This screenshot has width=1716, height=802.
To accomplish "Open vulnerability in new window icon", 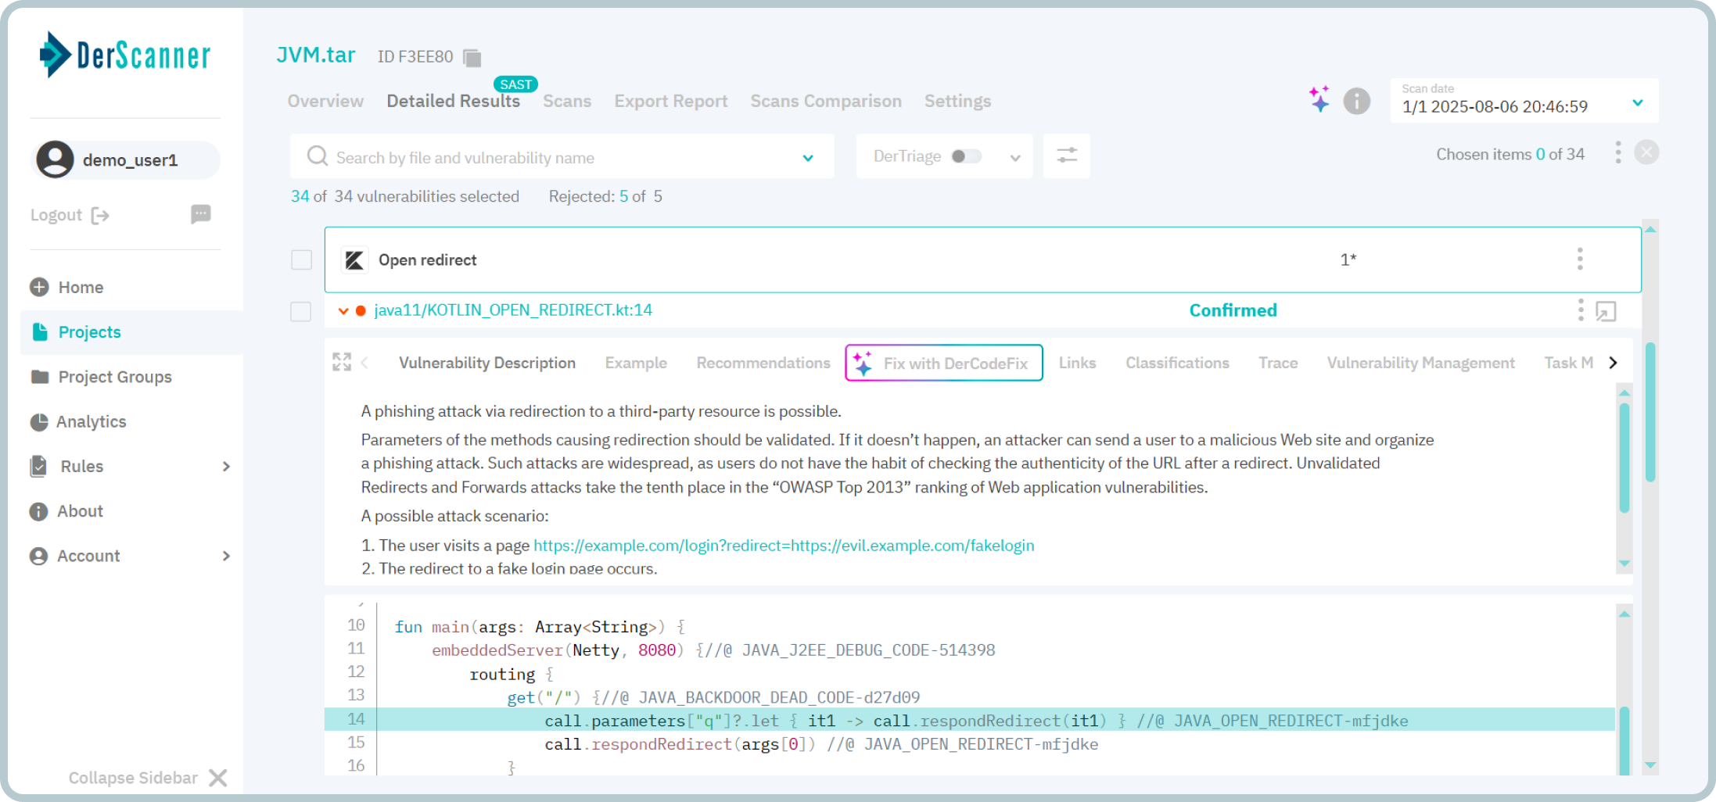I will [1606, 311].
